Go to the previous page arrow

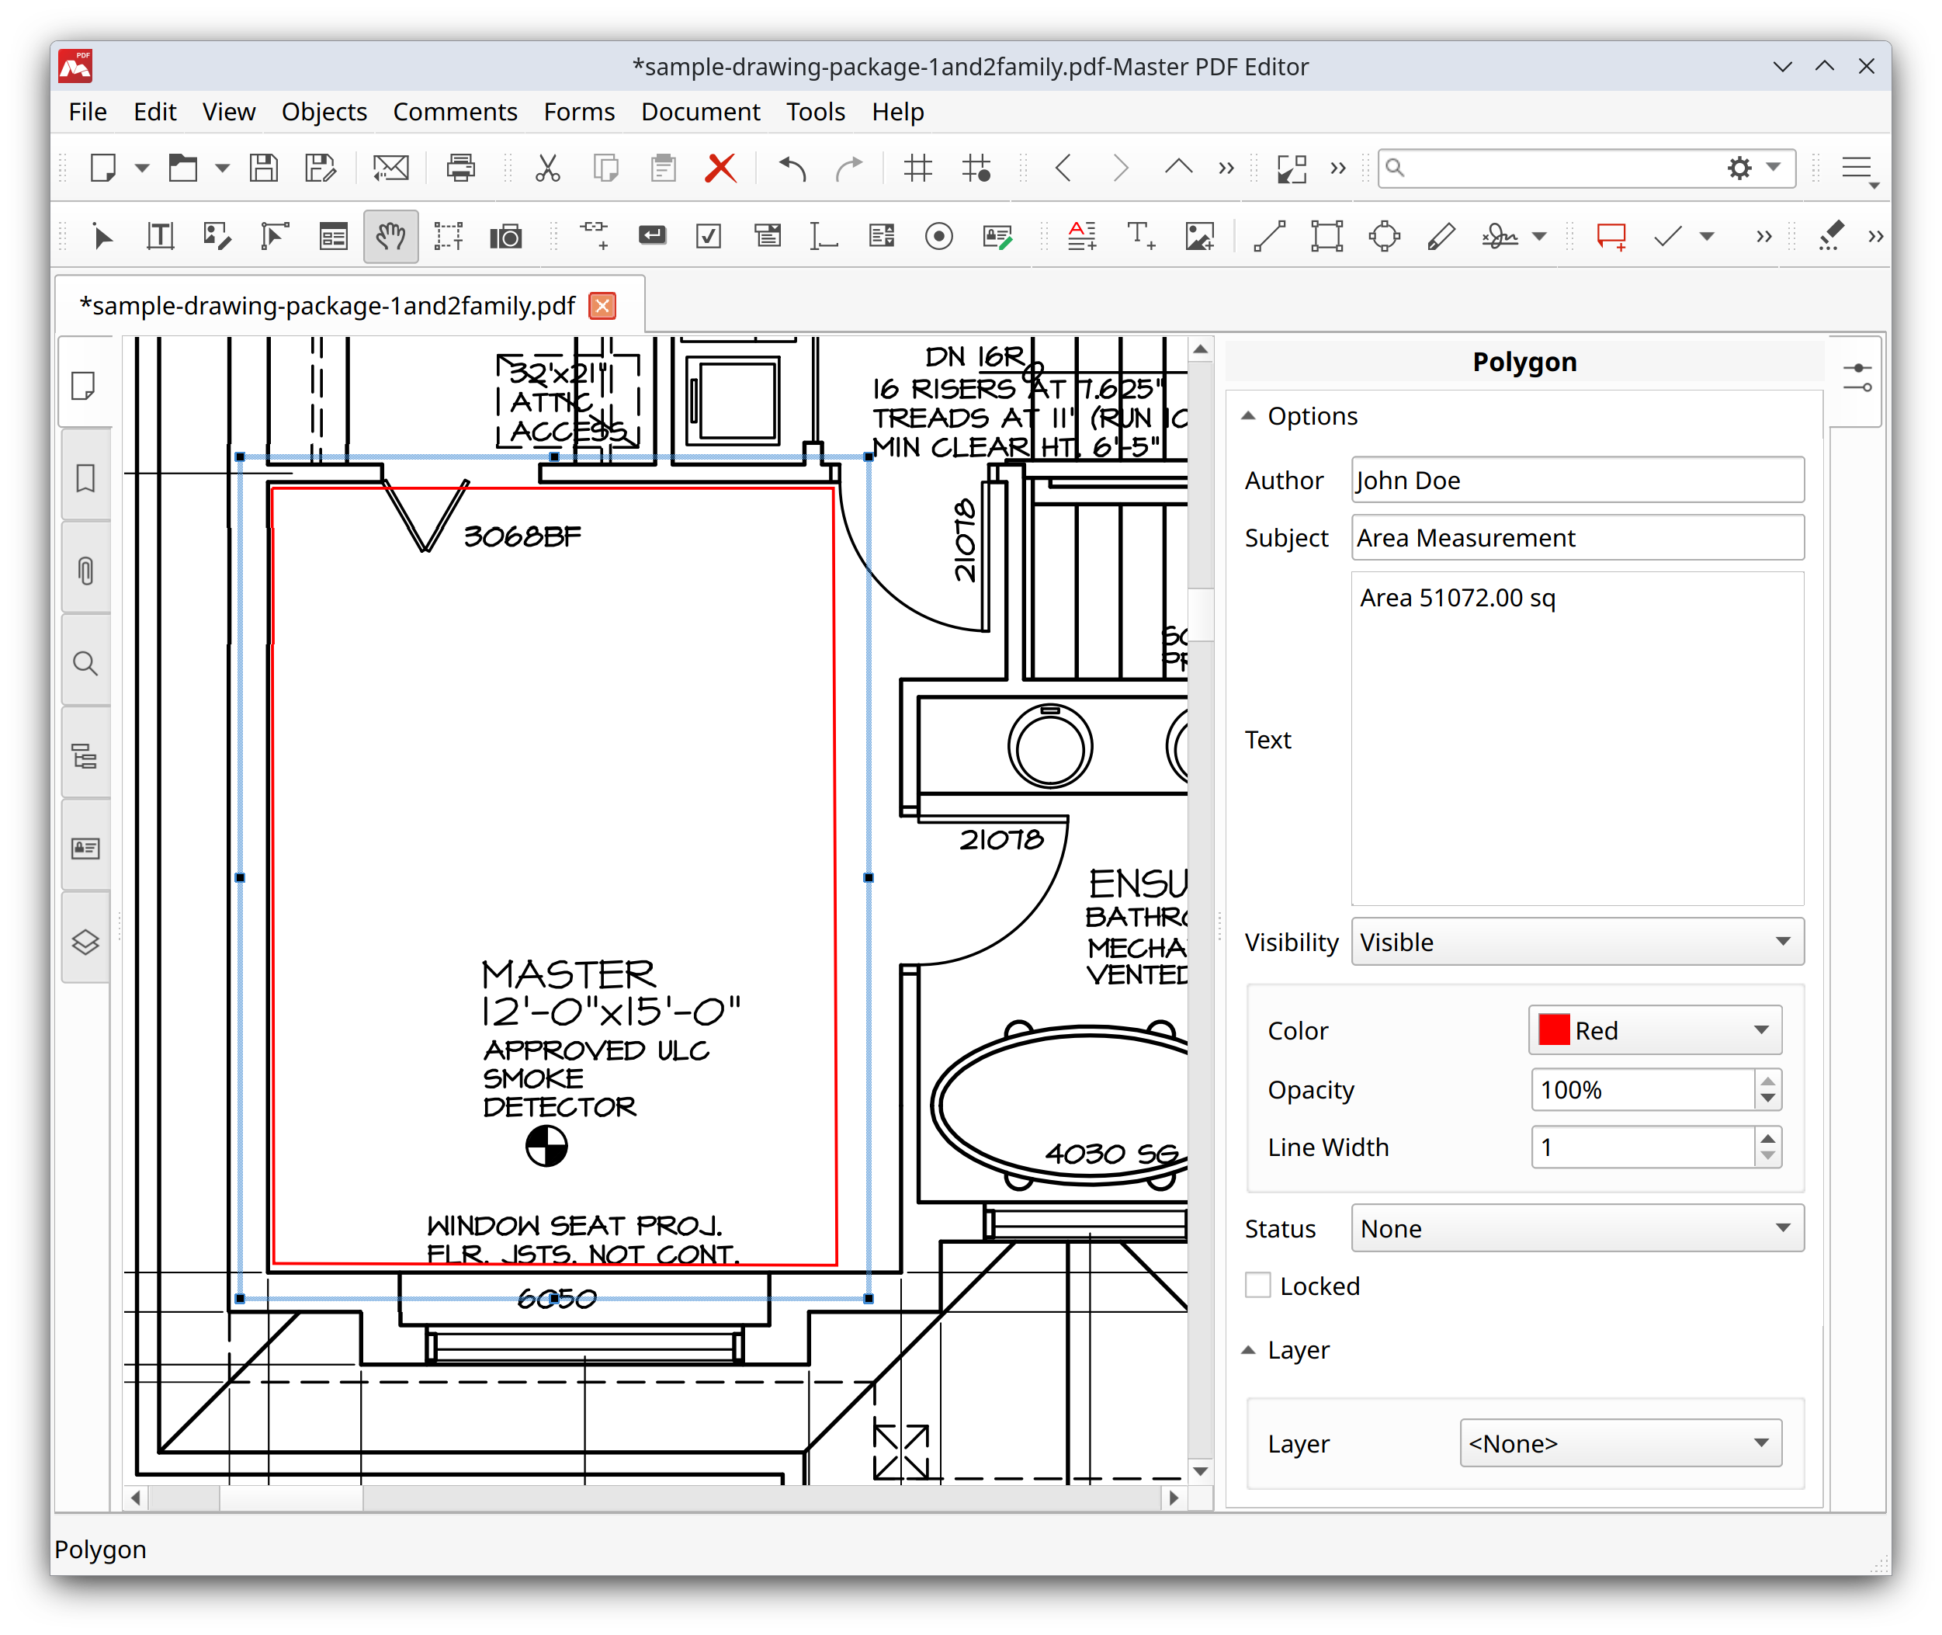click(x=1063, y=168)
